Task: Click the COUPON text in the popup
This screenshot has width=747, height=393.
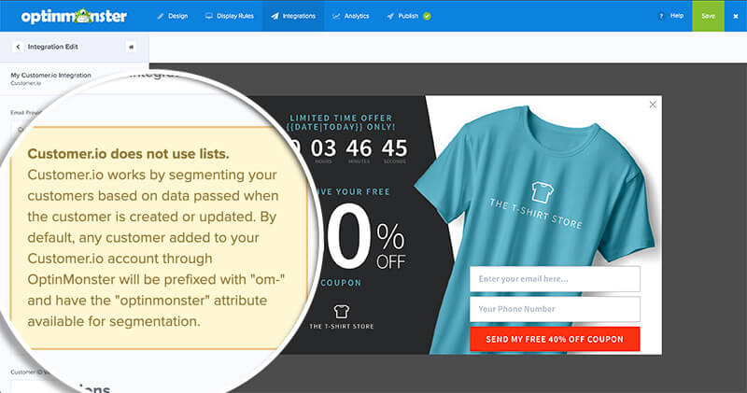Action: [x=341, y=283]
